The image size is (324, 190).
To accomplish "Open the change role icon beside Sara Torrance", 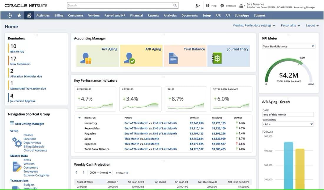I will (242, 6).
